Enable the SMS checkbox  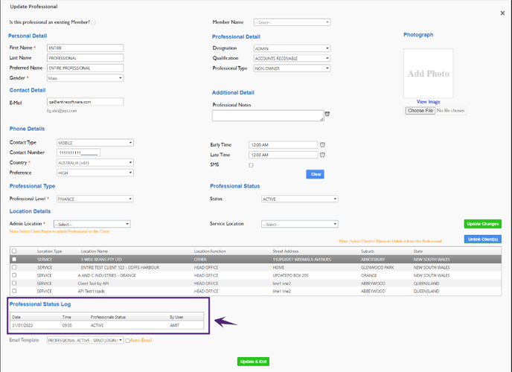pyautogui.click(x=251, y=165)
